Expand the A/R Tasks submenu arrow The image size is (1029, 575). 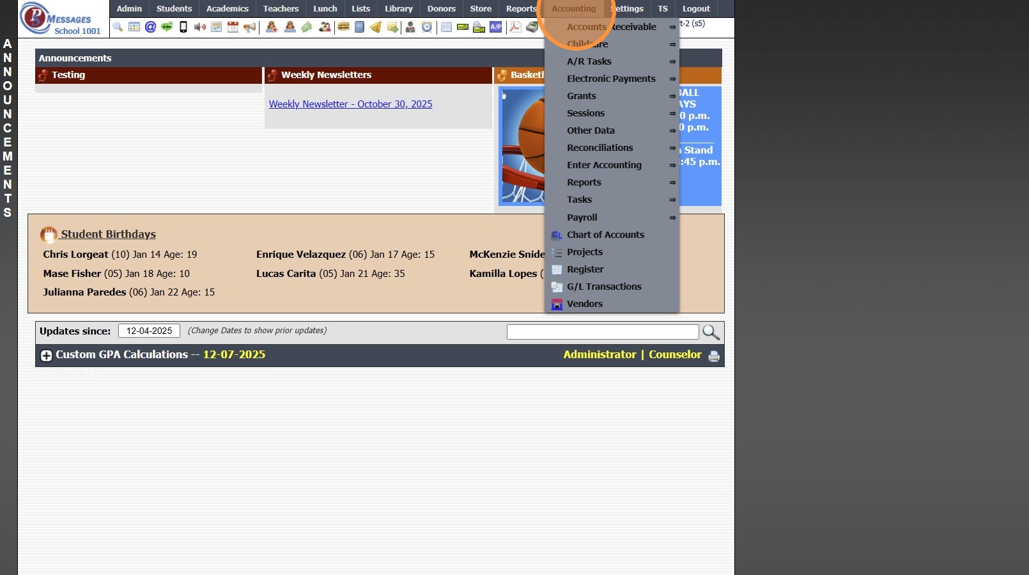tap(672, 61)
